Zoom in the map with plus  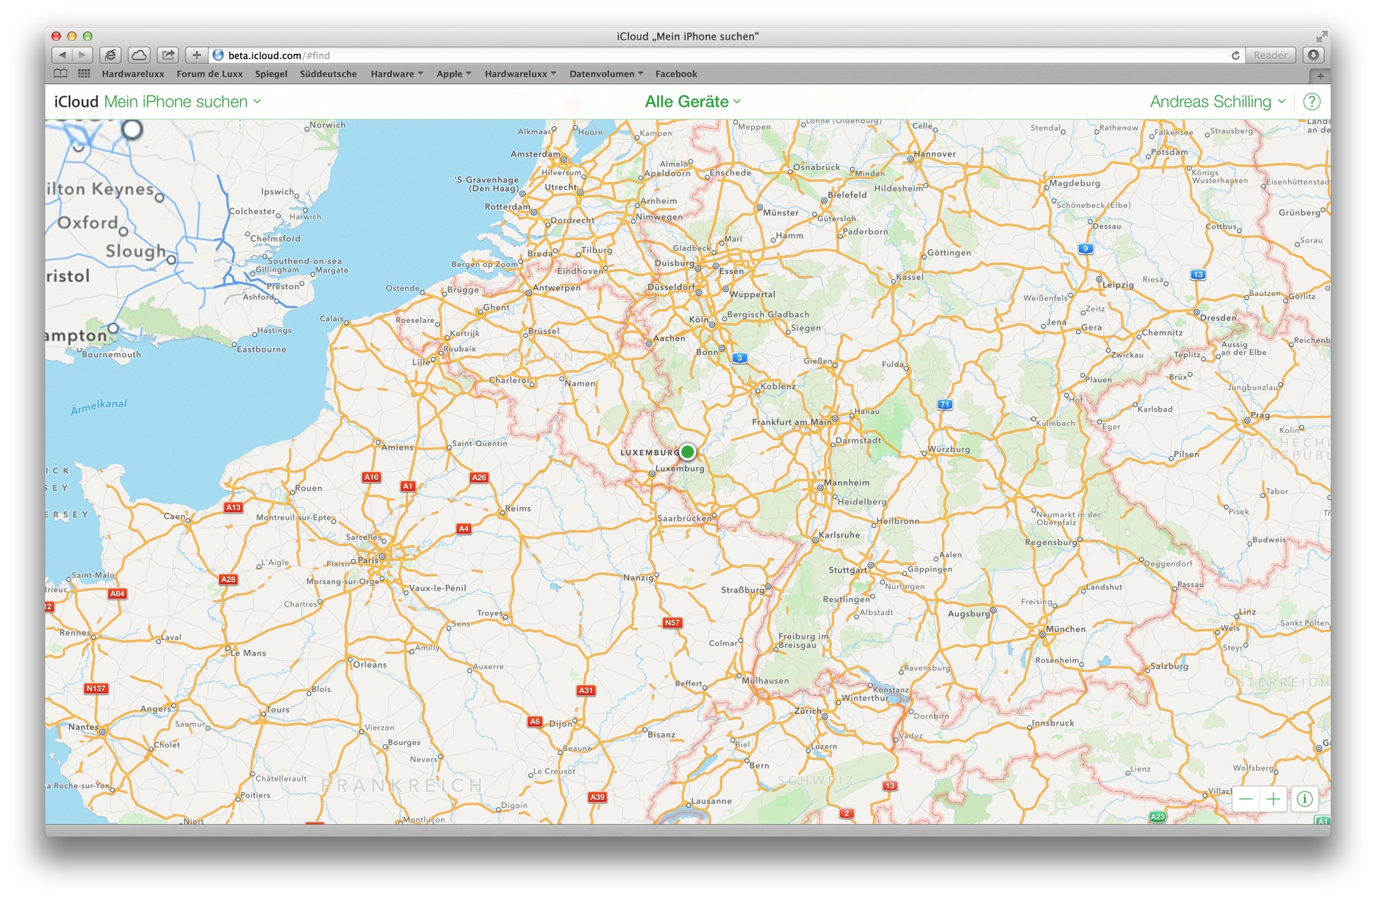click(1273, 799)
